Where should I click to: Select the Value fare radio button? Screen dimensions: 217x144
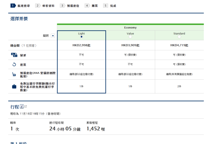tap(130, 37)
